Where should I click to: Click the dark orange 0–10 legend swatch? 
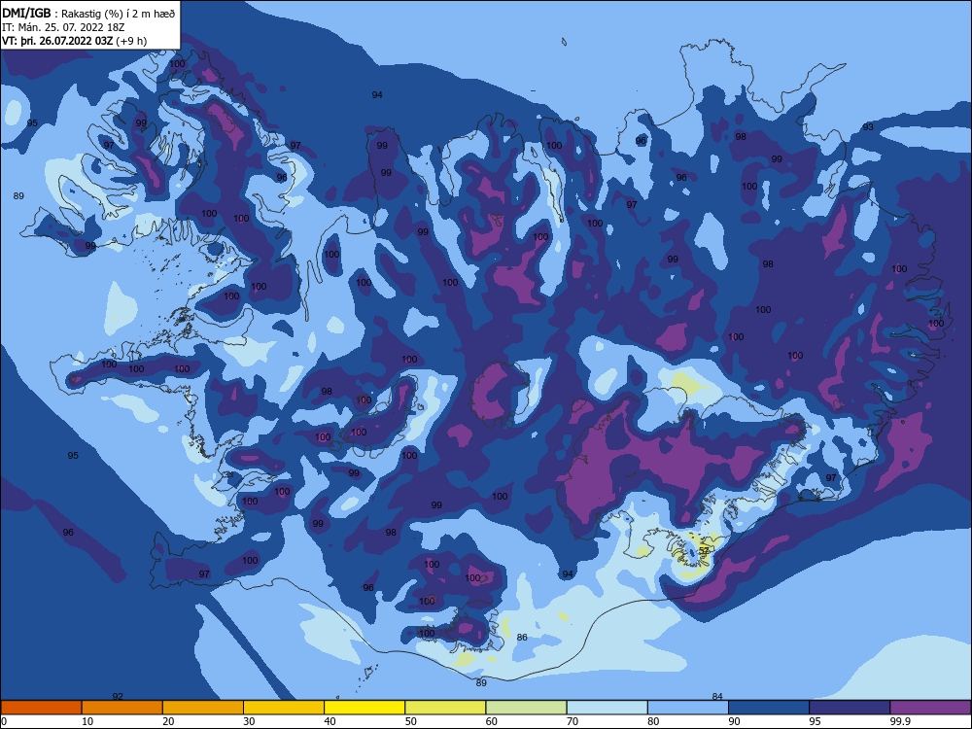coord(41,708)
